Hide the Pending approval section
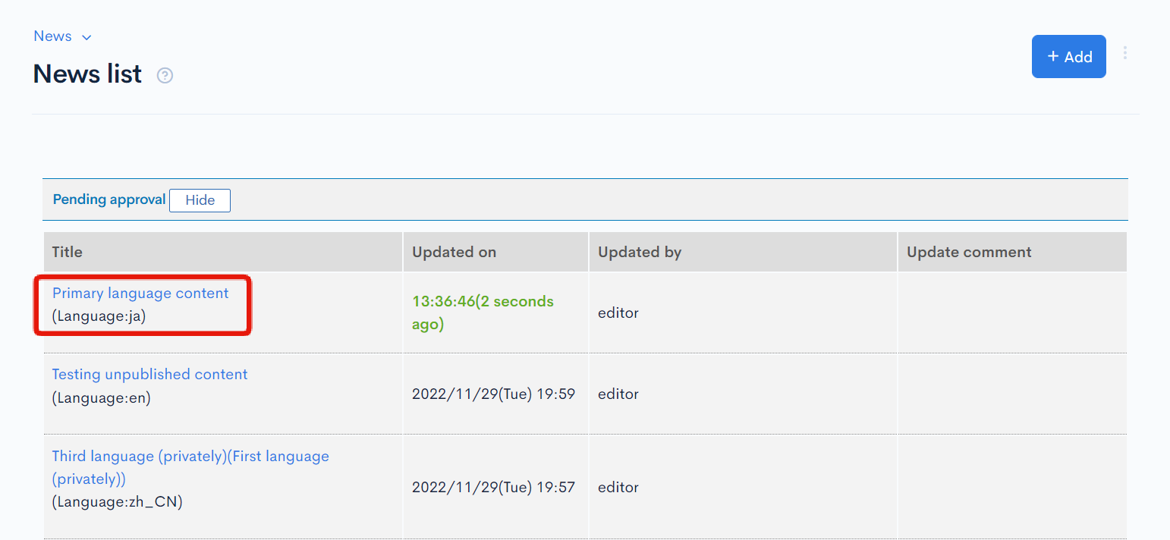Image resolution: width=1170 pixels, height=540 pixels. 200,200
